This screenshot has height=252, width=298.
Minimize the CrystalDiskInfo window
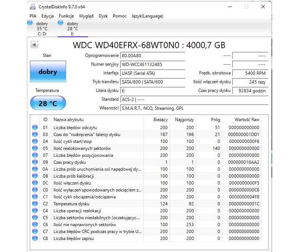(230, 7)
